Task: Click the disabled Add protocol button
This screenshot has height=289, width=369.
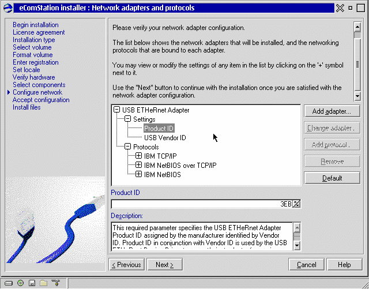Action: coord(332,145)
